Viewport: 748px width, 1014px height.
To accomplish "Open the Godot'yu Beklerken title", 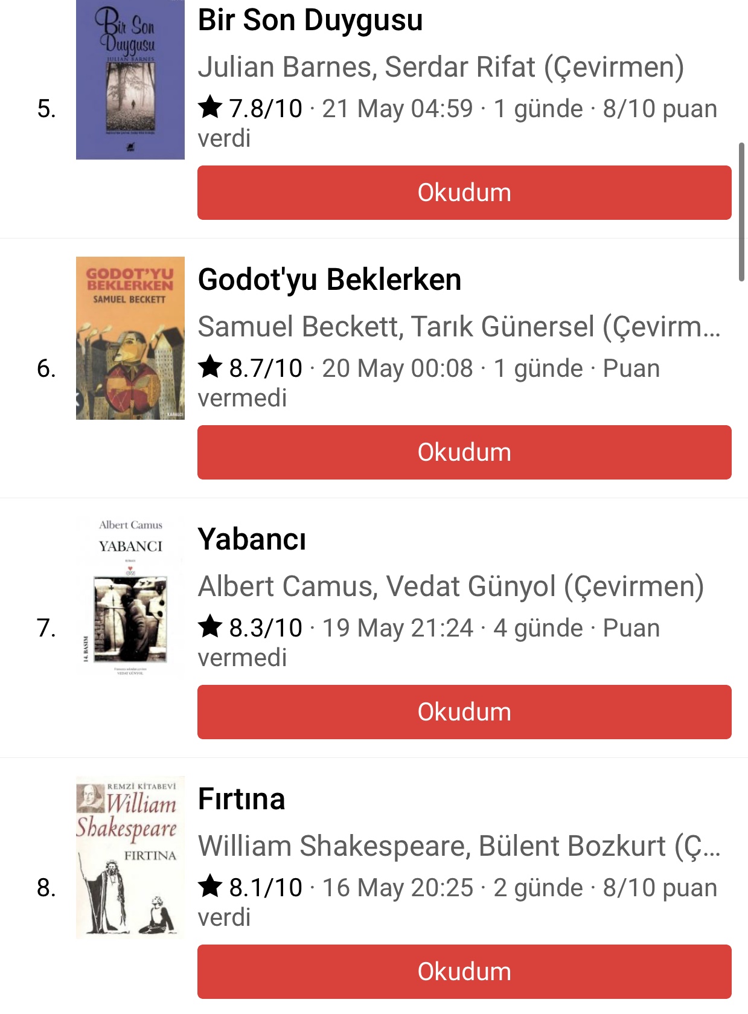I will click(330, 280).
